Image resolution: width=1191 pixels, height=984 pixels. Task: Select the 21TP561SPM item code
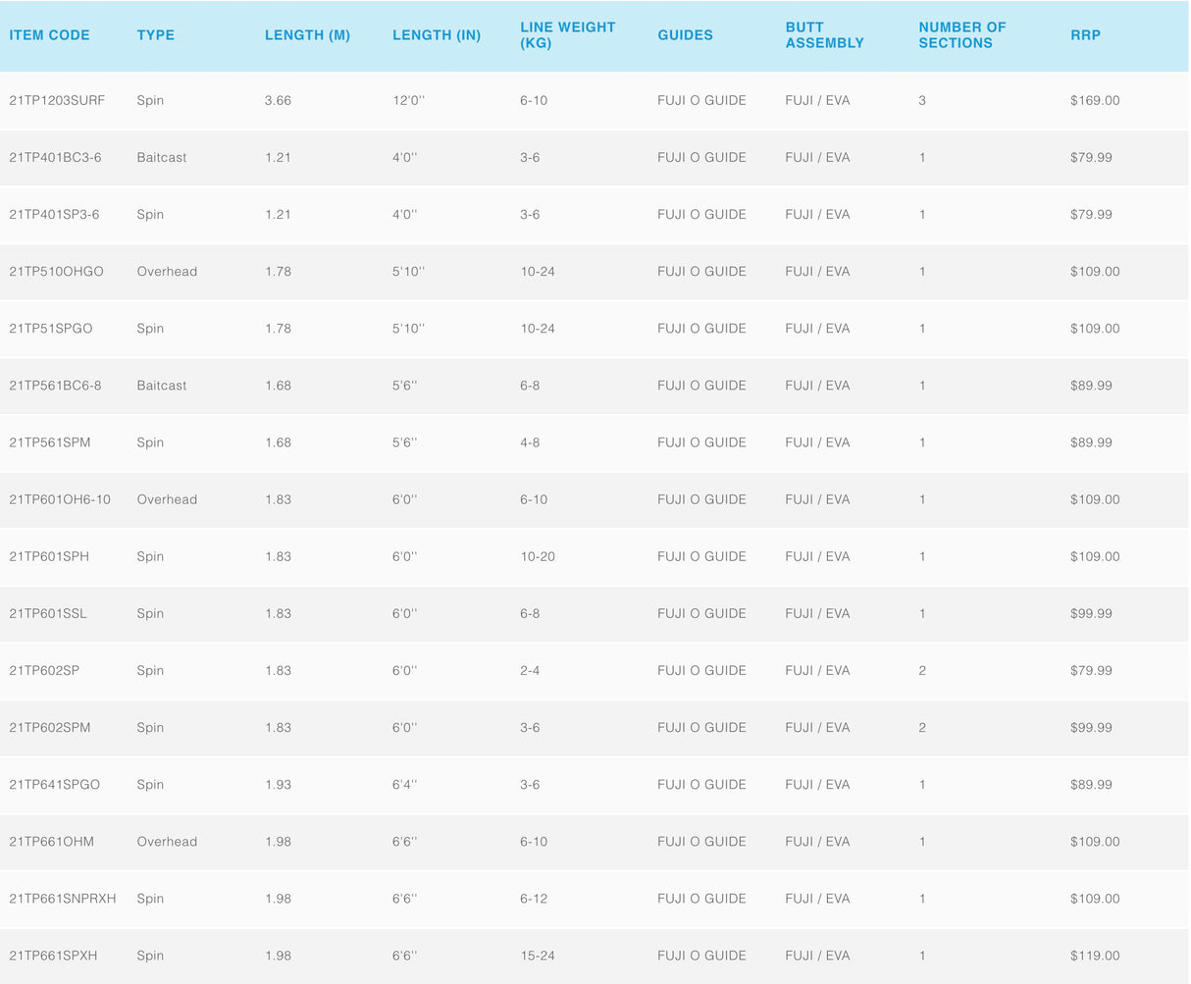(x=50, y=442)
